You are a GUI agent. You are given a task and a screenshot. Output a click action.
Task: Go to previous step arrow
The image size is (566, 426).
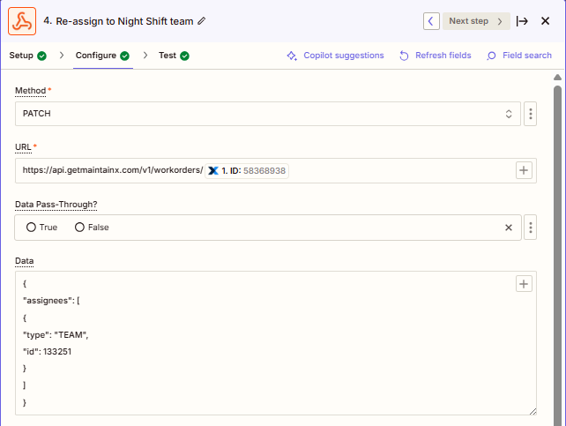click(x=431, y=21)
